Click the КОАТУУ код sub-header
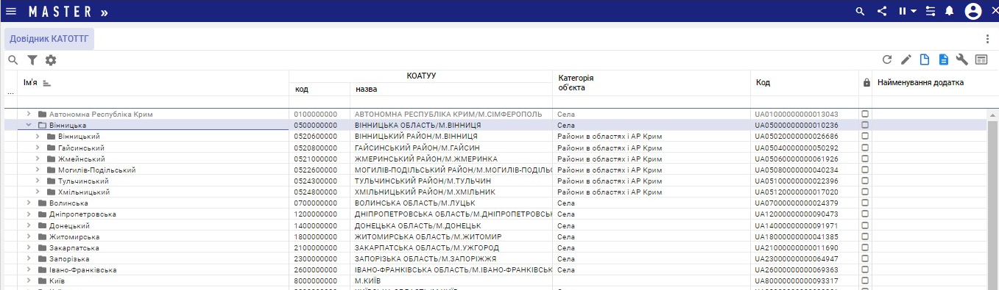999x290 pixels. click(302, 90)
